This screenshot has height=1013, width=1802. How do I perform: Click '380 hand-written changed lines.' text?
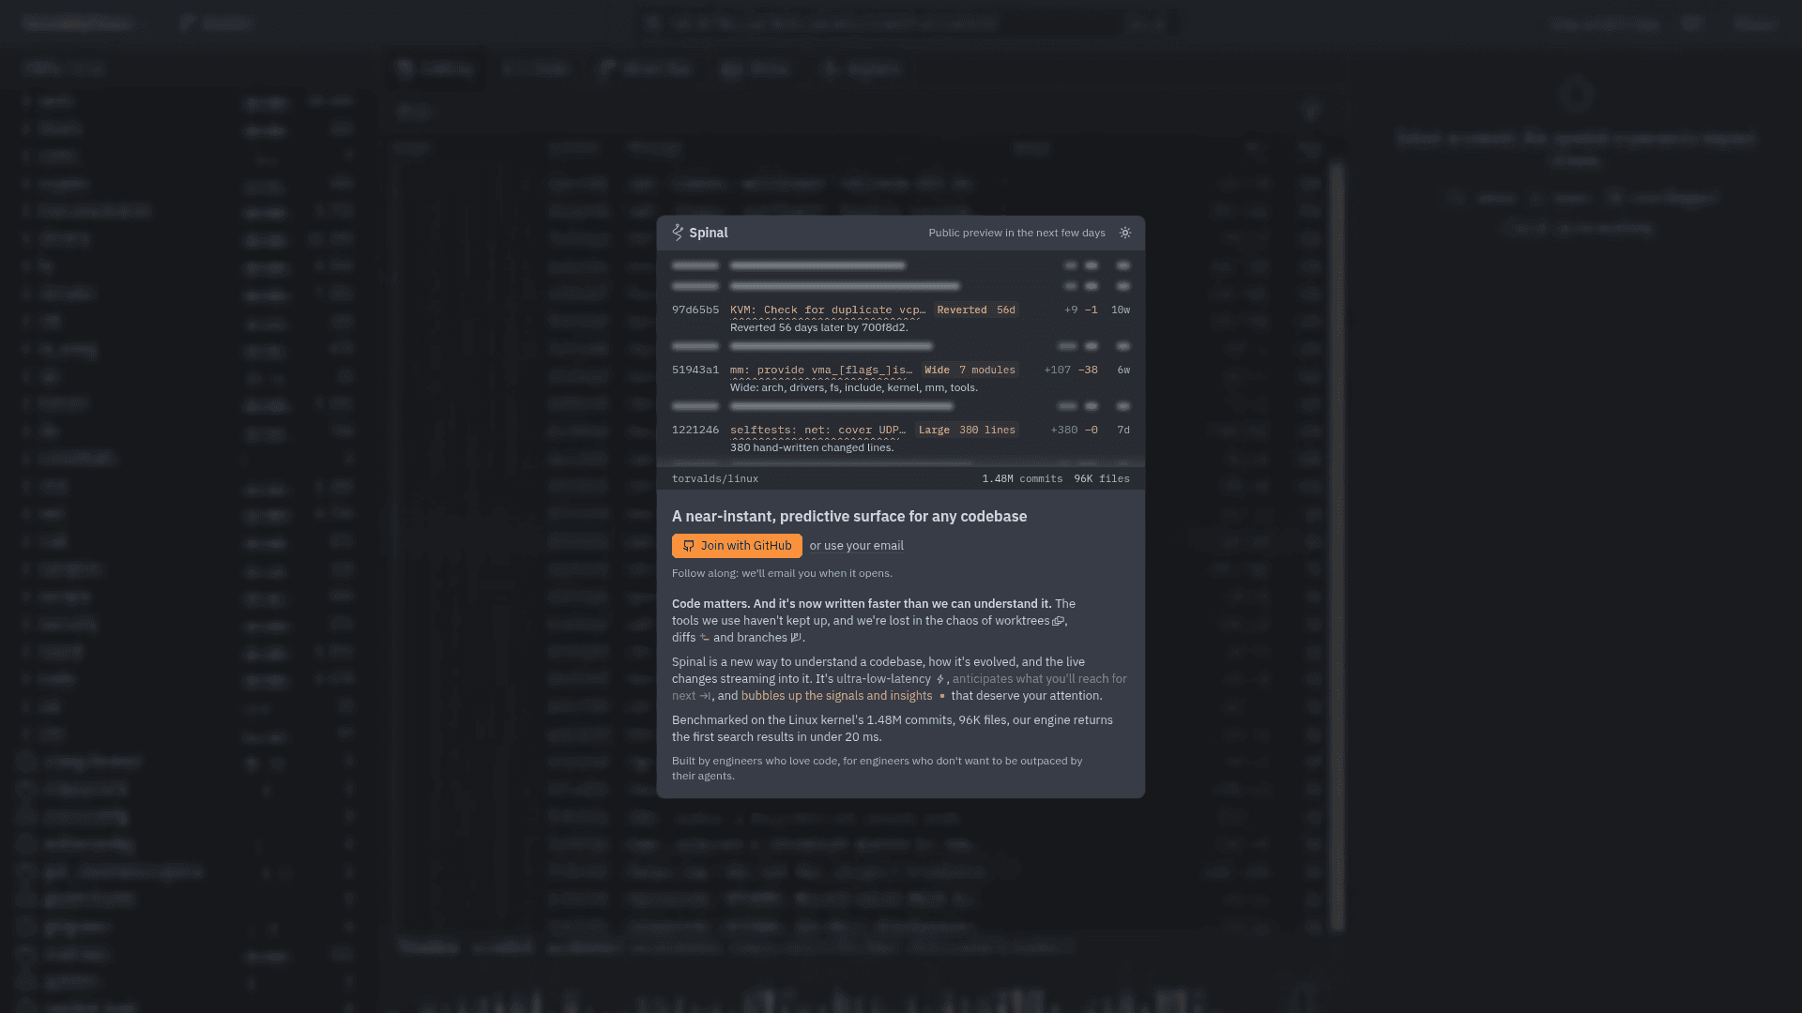(812, 447)
